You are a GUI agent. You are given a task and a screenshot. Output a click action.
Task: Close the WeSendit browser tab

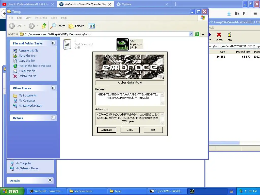pos(110,4)
